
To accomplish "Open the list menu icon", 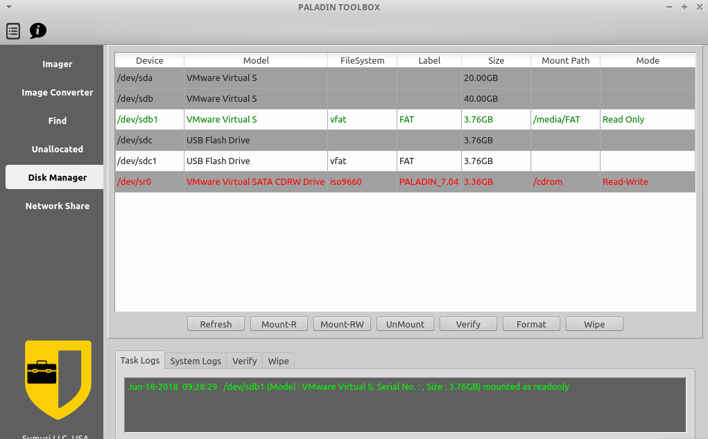I will [x=13, y=31].
